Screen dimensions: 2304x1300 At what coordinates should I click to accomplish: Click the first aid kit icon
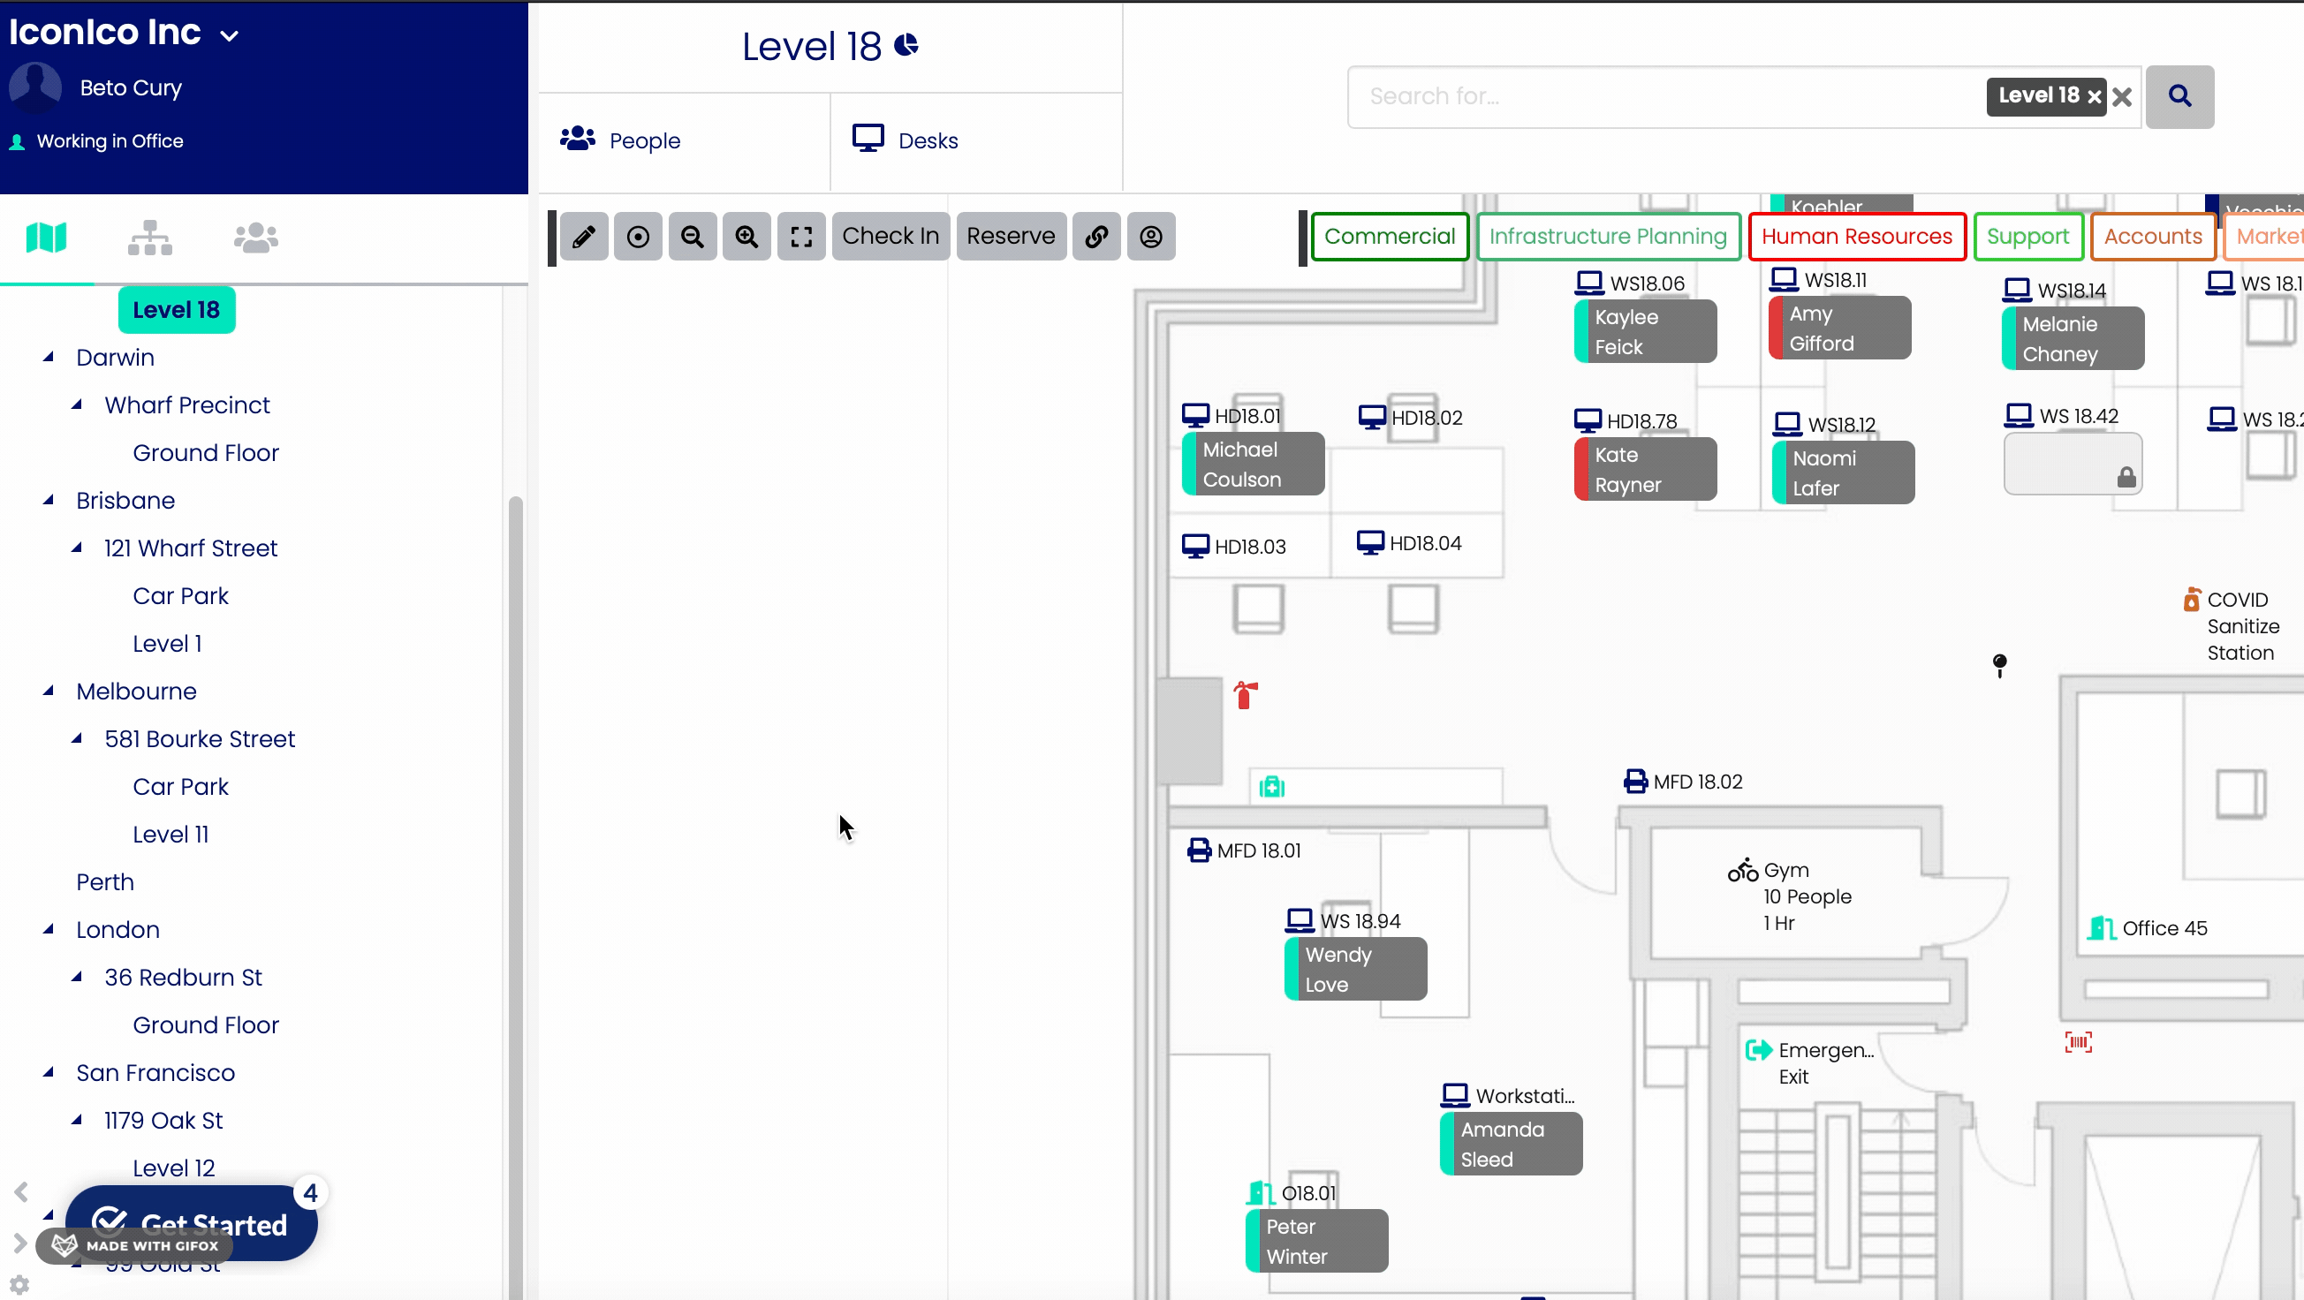click(x=1272, y=787)
